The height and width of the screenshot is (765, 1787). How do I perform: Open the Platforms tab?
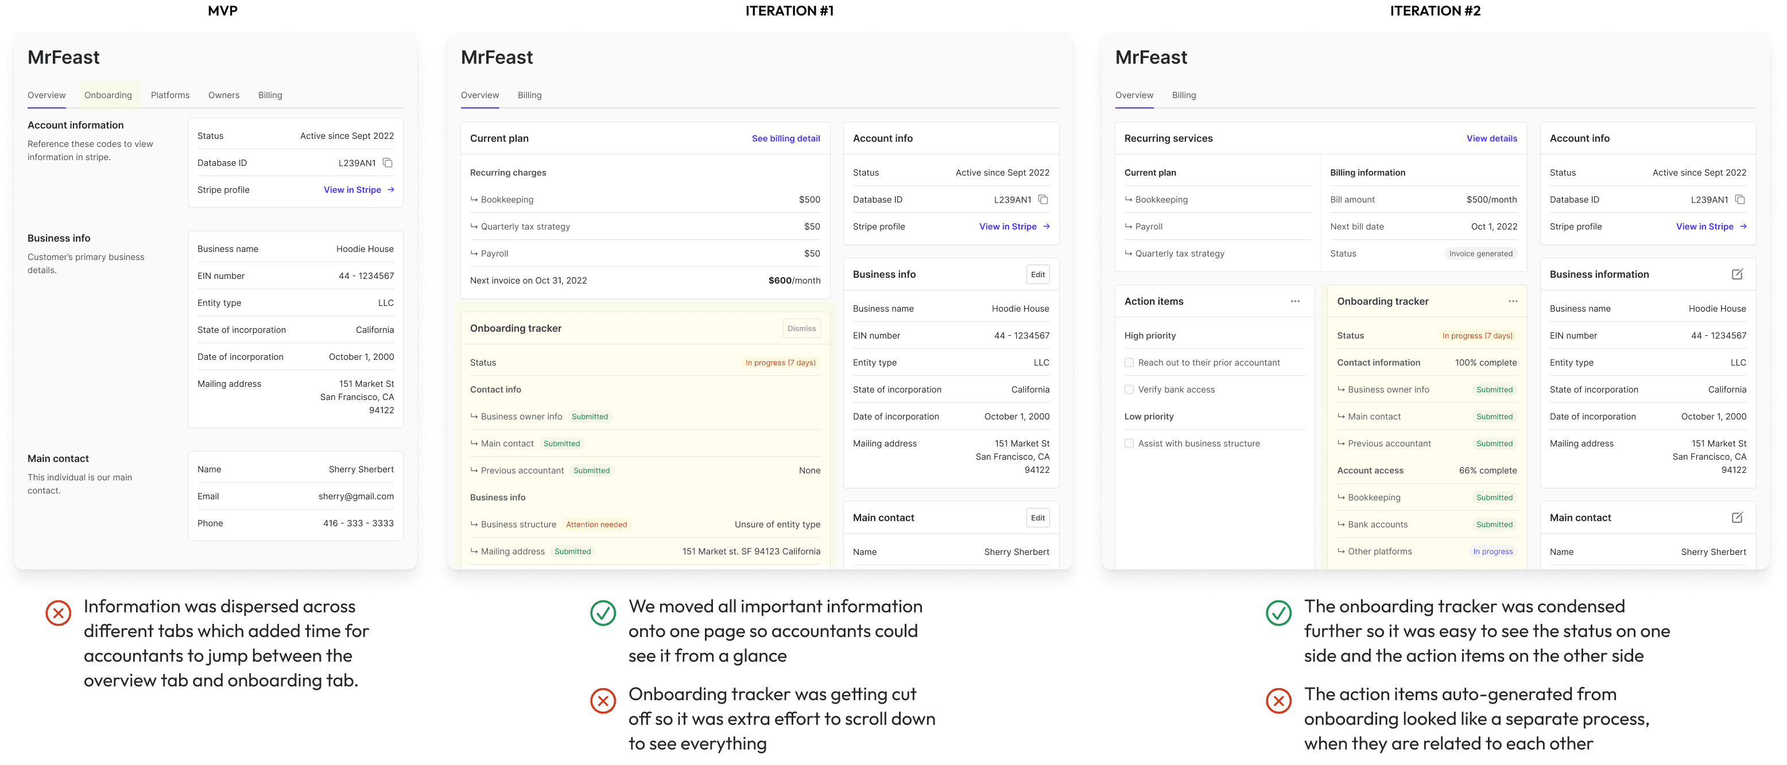click(x=170, y=96)
